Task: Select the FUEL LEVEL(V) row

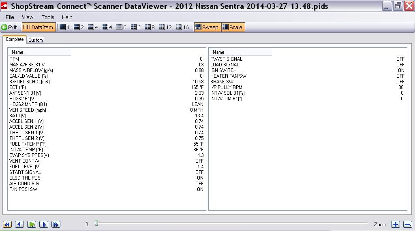Action: pyautogui.click(x=107, y=167)
